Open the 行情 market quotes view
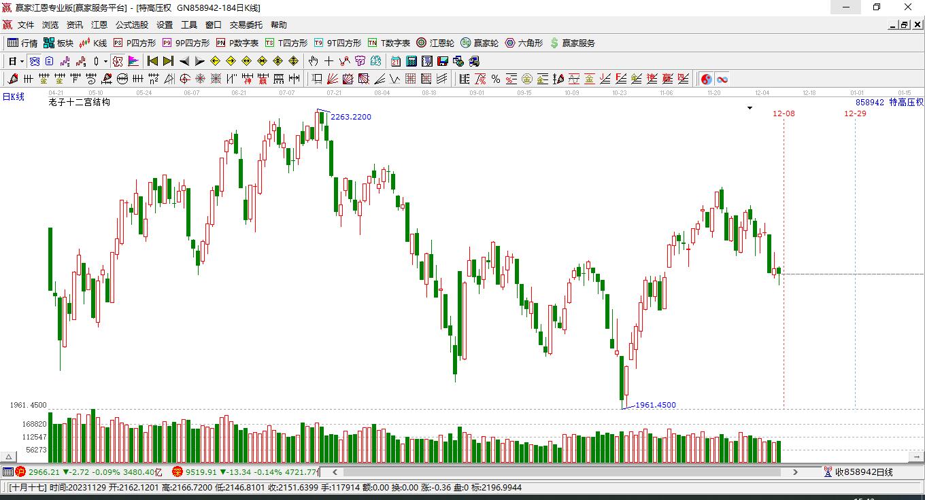 [x=22, y=43]
